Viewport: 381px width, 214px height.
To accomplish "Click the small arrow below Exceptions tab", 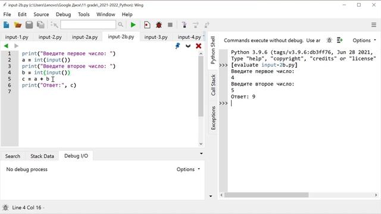I will click(211, 196).
